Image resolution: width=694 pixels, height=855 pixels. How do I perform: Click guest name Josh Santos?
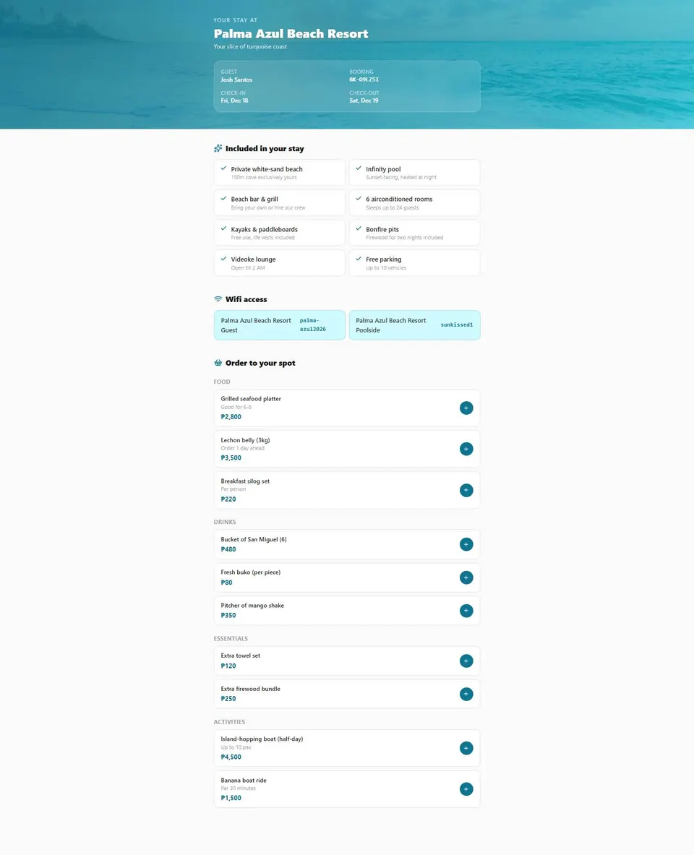[x=236, y=80]
